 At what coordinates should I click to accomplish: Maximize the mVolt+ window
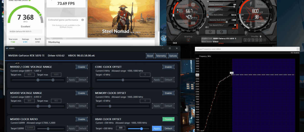click(170, 48)
